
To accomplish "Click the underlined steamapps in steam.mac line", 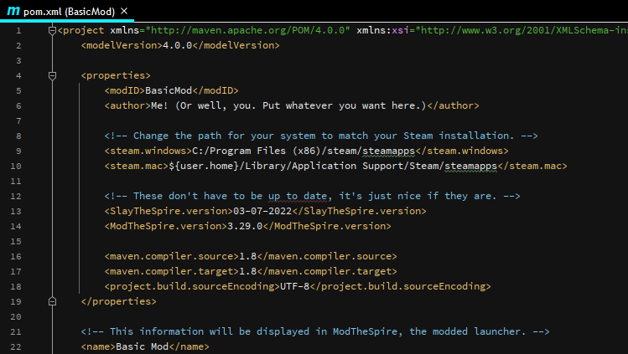I will point(470,166).
